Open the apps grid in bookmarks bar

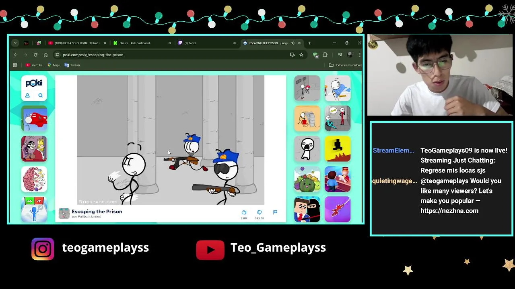point(15,65)
